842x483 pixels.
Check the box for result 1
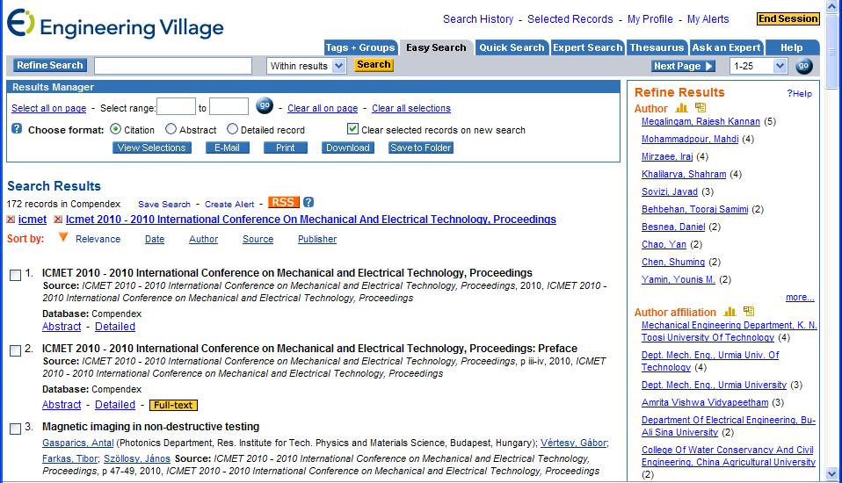(x=16, y=276)
